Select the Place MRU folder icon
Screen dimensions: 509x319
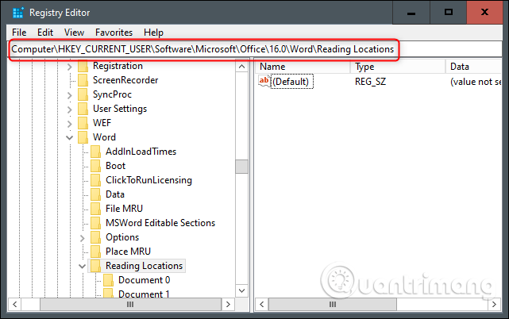tap(96, 252)
